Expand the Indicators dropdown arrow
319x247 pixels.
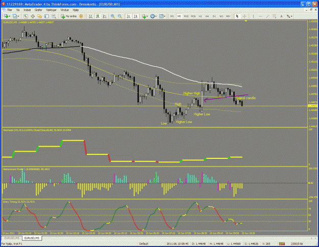click(x=148, y=16)
